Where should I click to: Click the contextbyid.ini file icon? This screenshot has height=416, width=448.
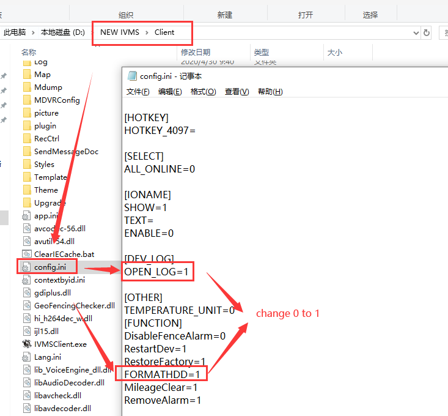(x=26, y=280)
